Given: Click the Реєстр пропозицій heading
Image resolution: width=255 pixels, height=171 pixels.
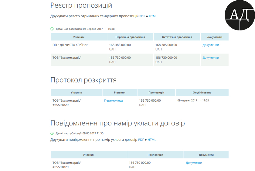Looking at the screenshot, I should 81,5.
